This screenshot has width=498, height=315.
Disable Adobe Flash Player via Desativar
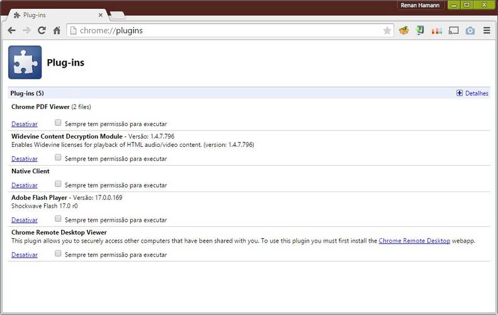click(25, 220)
